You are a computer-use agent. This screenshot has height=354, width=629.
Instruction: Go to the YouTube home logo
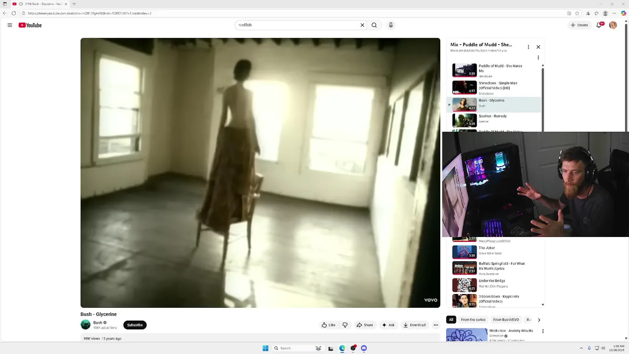click(30, 25)
